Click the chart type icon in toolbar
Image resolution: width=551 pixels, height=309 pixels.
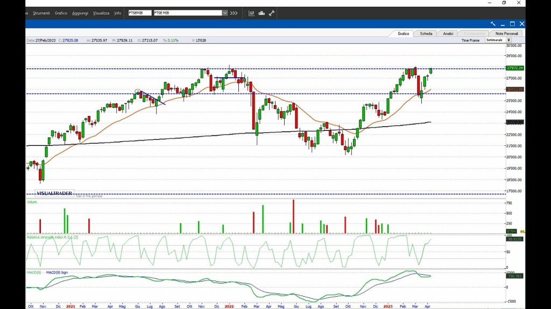pyautogui.click(x=251, y=13)
